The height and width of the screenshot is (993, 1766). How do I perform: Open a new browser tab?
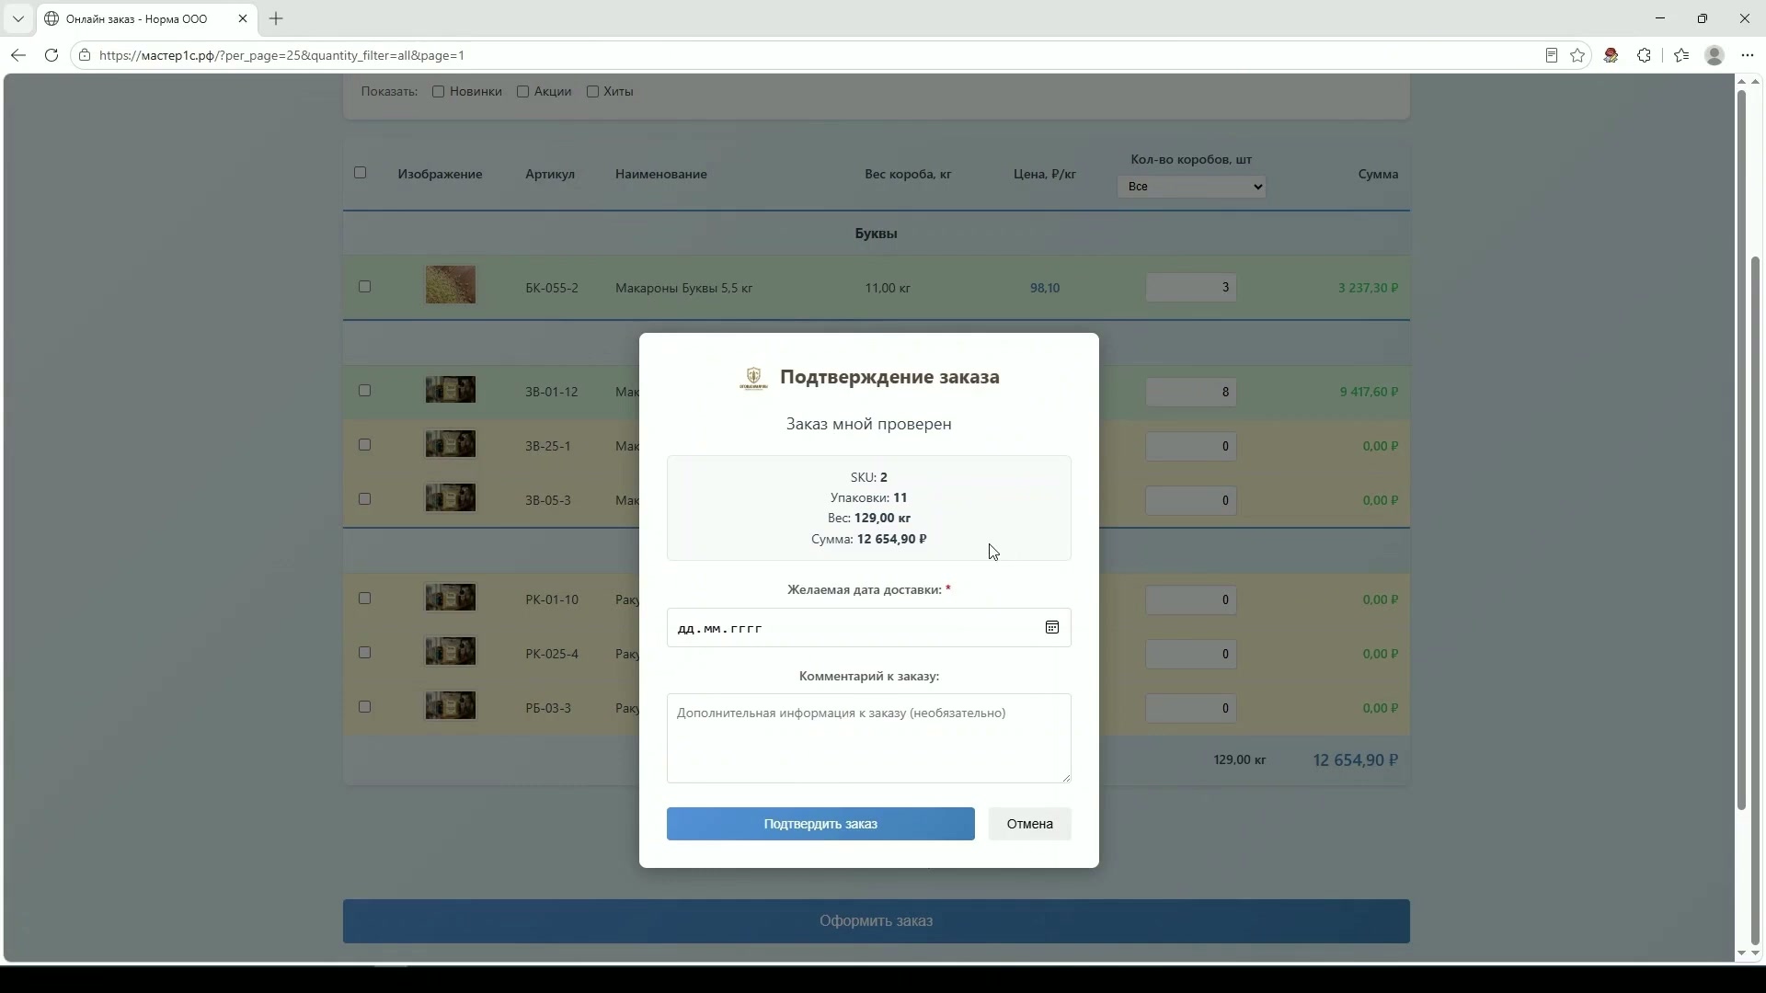276,18
